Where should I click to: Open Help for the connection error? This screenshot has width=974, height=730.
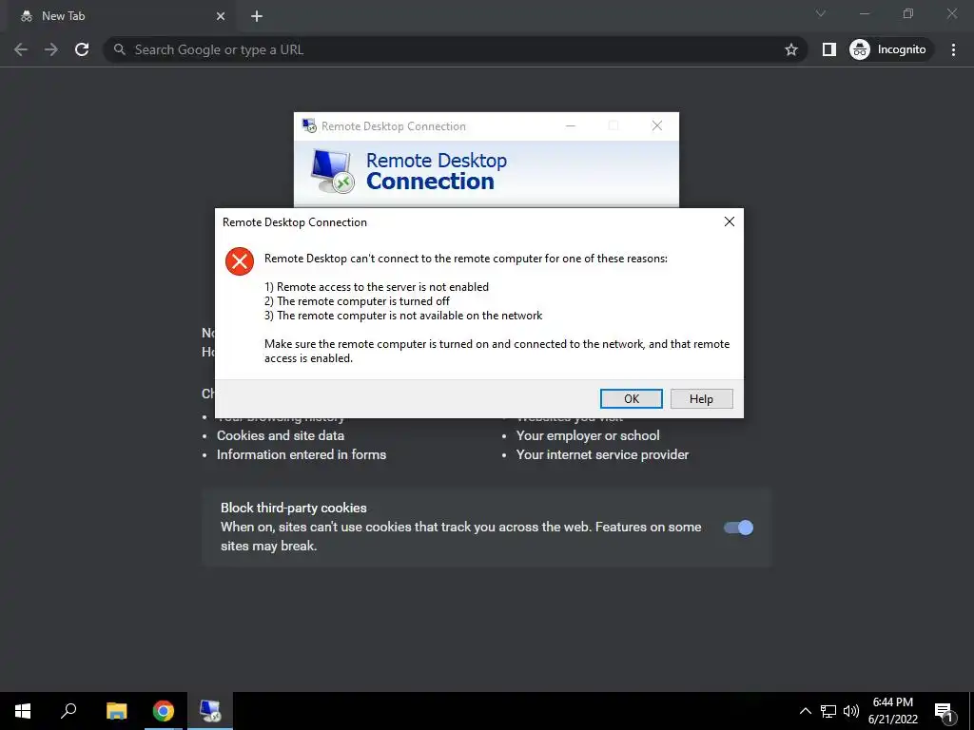click(x=701, y=398)
